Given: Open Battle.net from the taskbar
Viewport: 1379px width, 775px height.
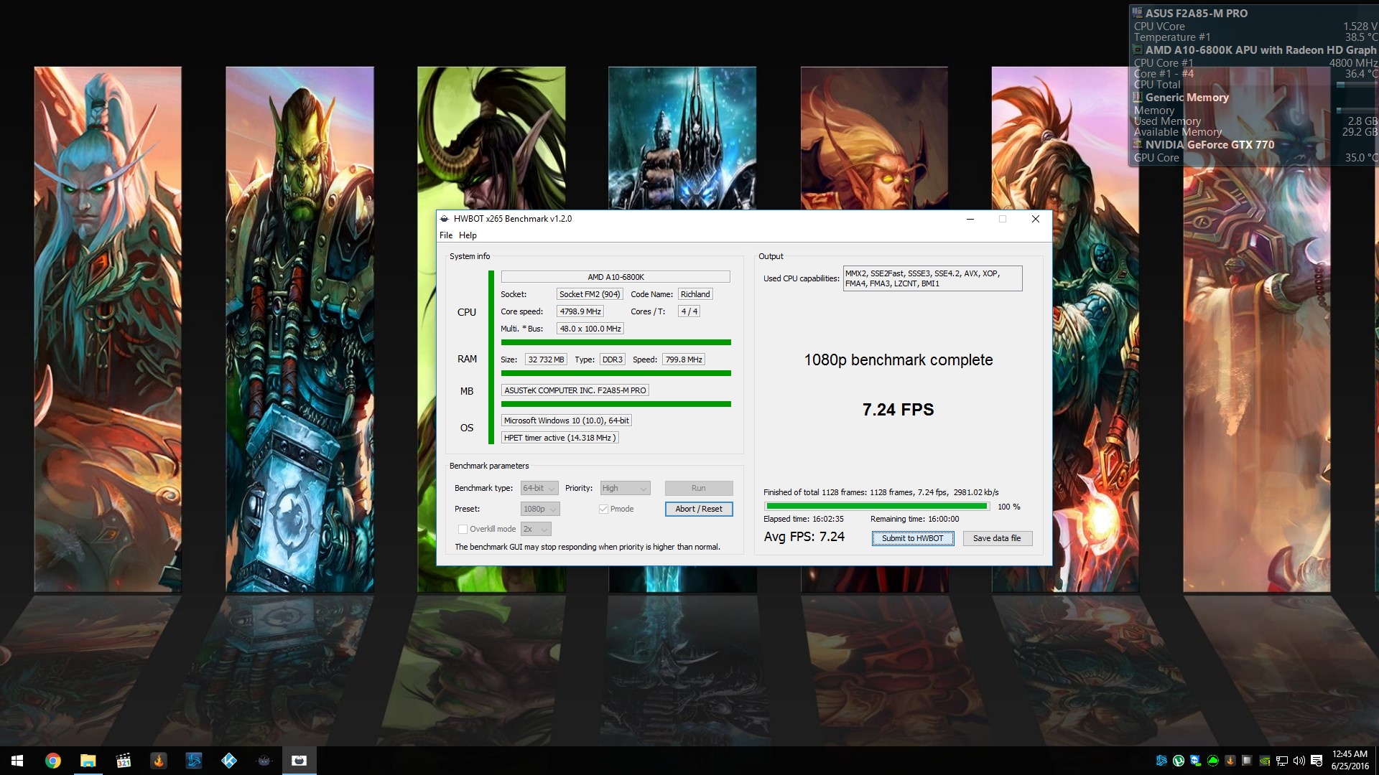Looking at the screenshot, I should [193, 761].
